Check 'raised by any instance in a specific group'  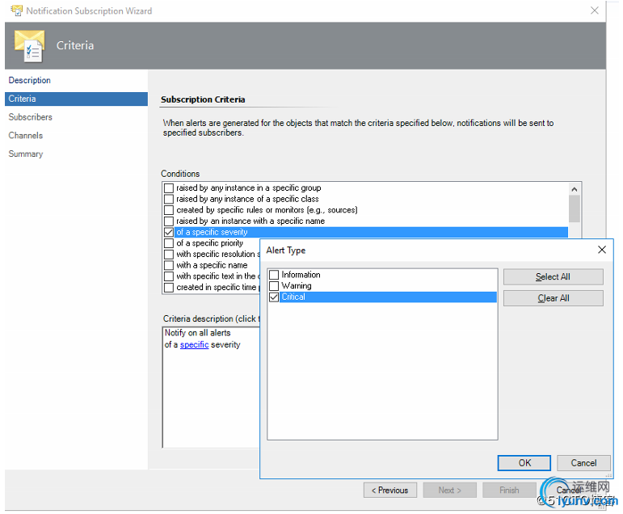(169, 188)
